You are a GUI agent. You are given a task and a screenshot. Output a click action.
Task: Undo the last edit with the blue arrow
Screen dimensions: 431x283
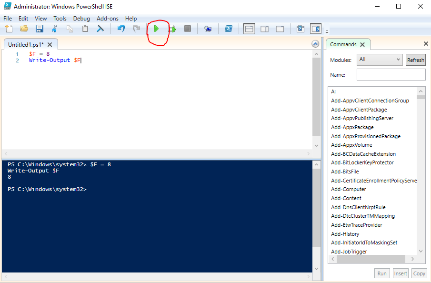[x=121, y=29]
